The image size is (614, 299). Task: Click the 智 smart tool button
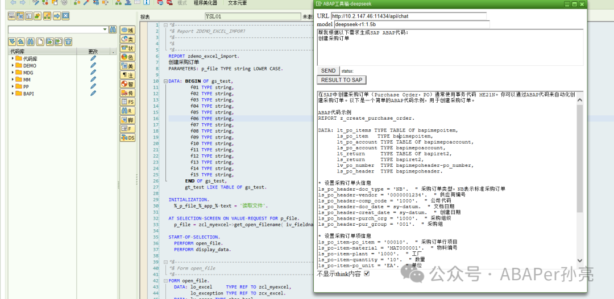coord(128,83)
